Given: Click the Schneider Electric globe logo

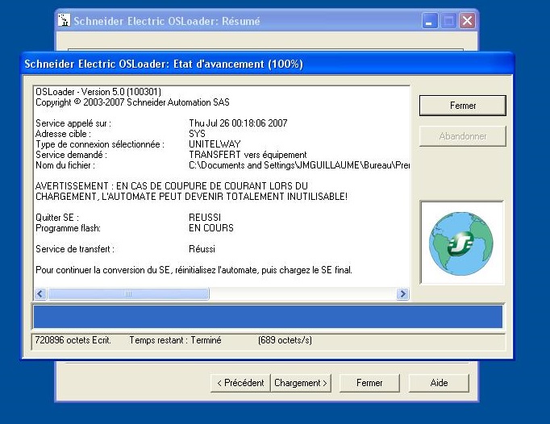Looking at the screenshot, I should tap(461, 243).
